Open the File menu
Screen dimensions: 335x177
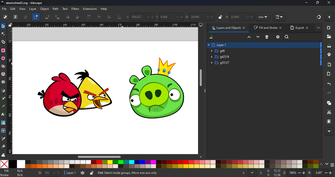click(x=4, y=9)
